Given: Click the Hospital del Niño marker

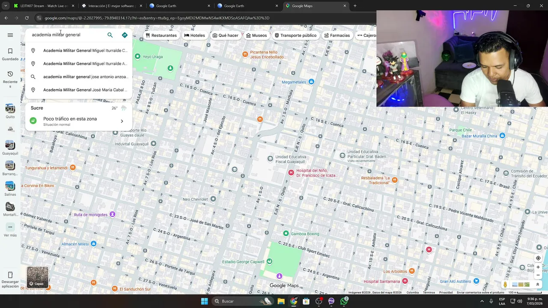Looking at the screenshot, I should (291, 172).
